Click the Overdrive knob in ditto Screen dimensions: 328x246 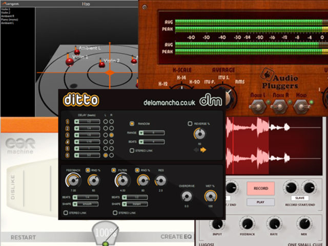point(187,196)
